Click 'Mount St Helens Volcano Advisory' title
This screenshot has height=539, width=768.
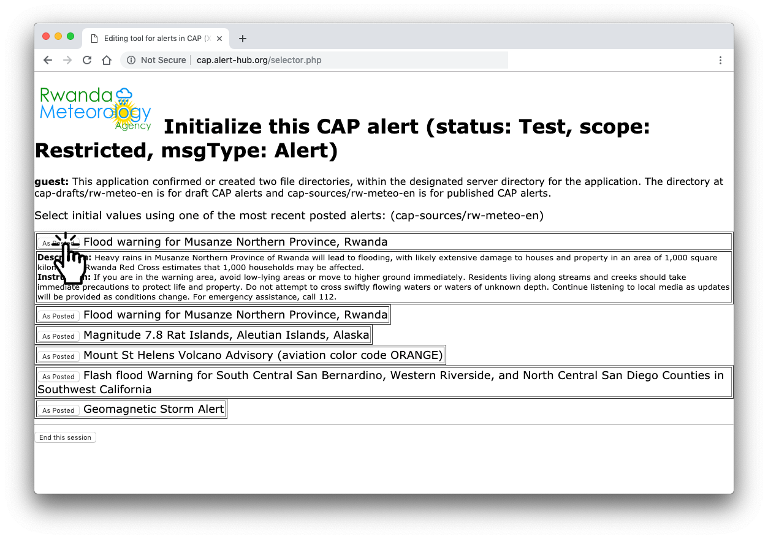pos(263,355)
